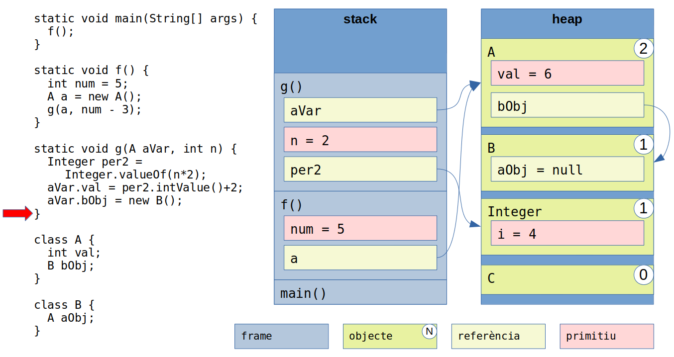
Task: Select the heap header
Action: [566, 20]
